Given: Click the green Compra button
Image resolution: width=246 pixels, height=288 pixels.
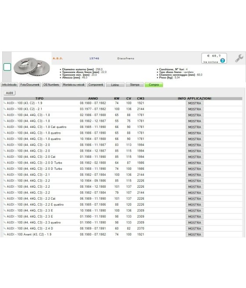Looking at the screenshot, I should [x=154, y=85].
